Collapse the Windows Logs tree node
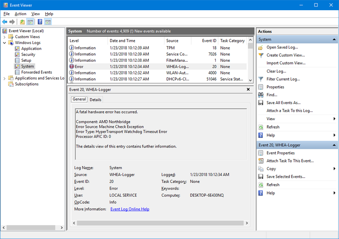 (x=5, y=43)
